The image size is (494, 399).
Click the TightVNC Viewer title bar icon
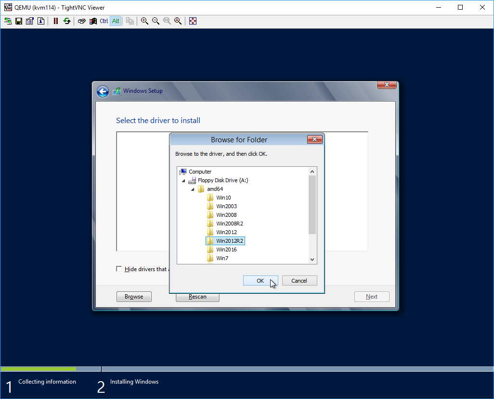(x=8, y=7)
